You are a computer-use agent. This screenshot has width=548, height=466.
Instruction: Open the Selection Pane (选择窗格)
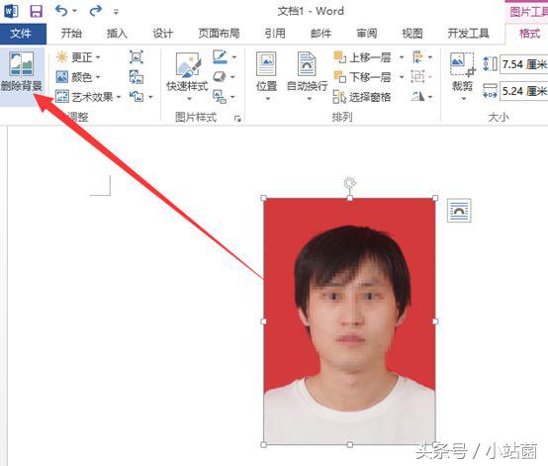(x=362, y=97)
